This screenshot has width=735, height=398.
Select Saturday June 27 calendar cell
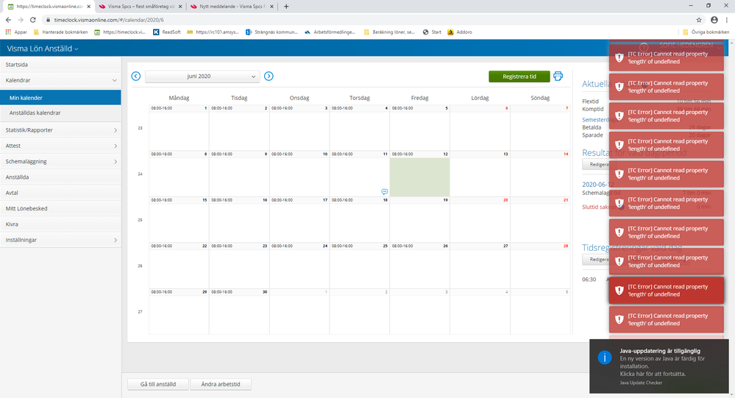point(480,266)
